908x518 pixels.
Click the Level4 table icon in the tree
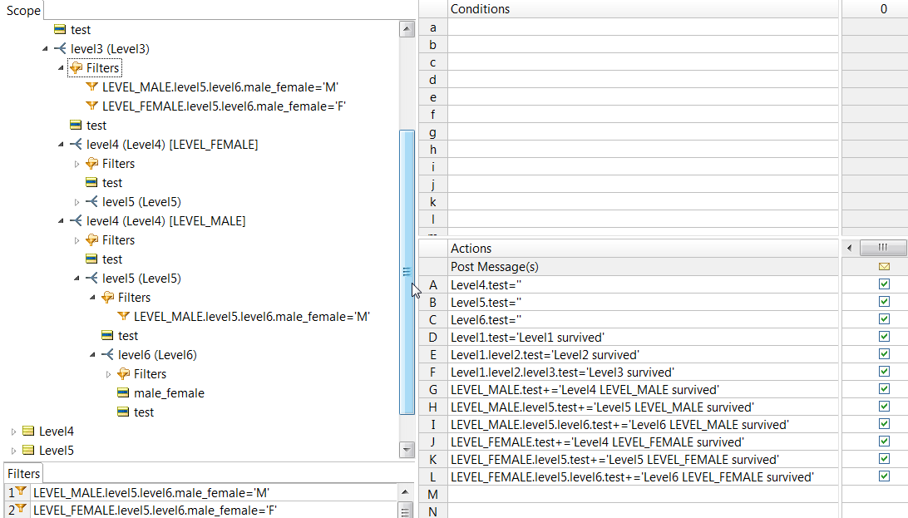[x=28, y=432]
